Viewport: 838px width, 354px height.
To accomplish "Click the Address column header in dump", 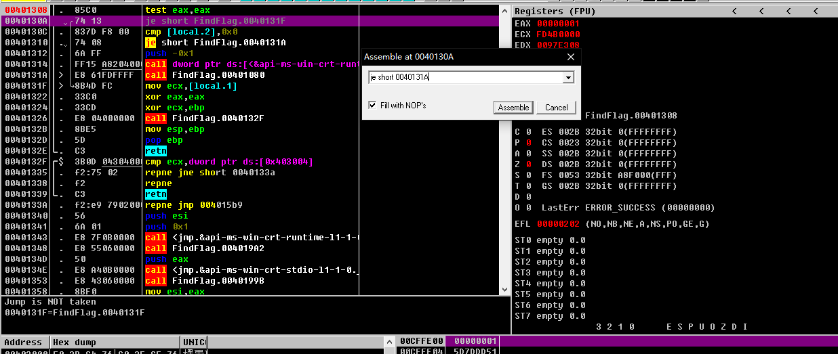I will click(x=24, y=342).
